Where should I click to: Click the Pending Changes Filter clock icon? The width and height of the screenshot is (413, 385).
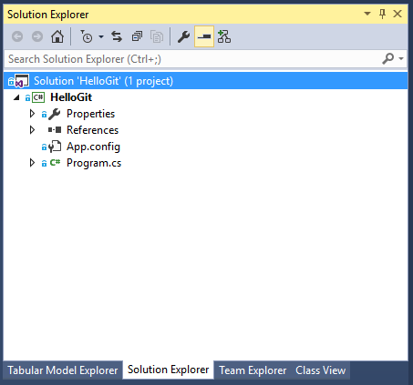(87, 36)
